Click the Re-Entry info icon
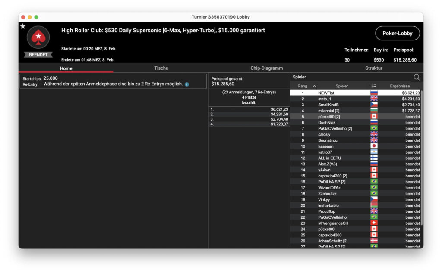The height and width of the screenshot is (273, 442). coord(187,84)
